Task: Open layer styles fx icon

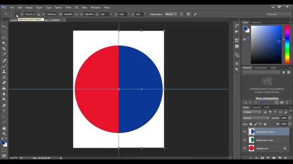Action: (257, 158)
